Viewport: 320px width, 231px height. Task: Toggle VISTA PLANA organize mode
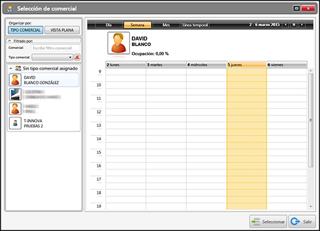pos(62,30)
